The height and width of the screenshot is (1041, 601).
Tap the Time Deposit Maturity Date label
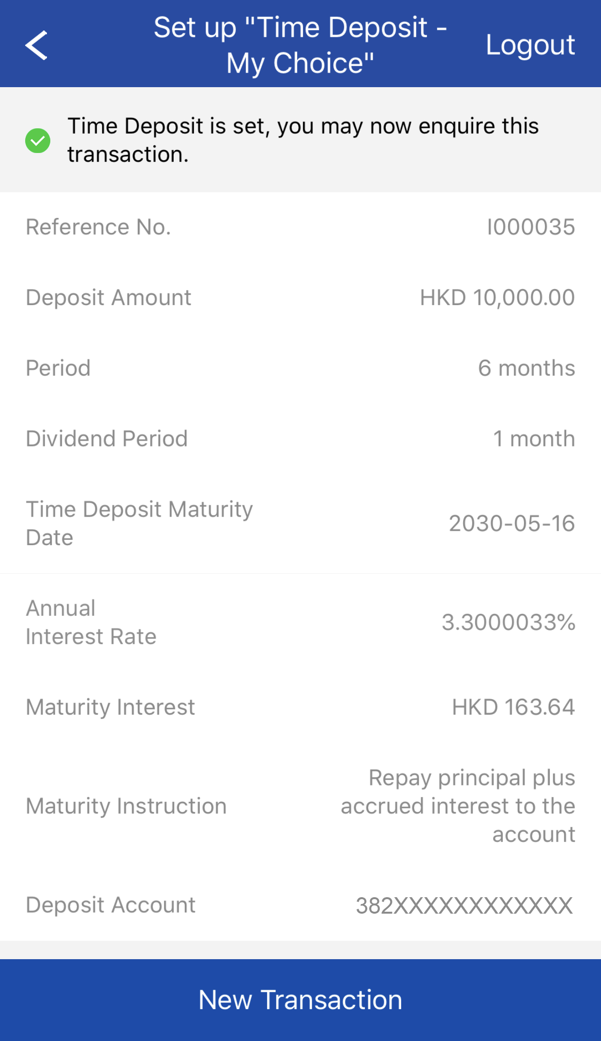[139, 523]
